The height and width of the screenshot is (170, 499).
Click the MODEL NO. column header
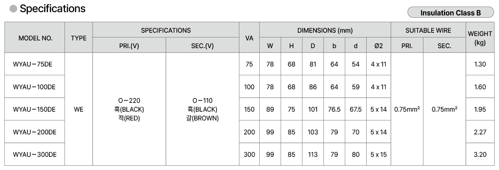click(x=35, y=38)
